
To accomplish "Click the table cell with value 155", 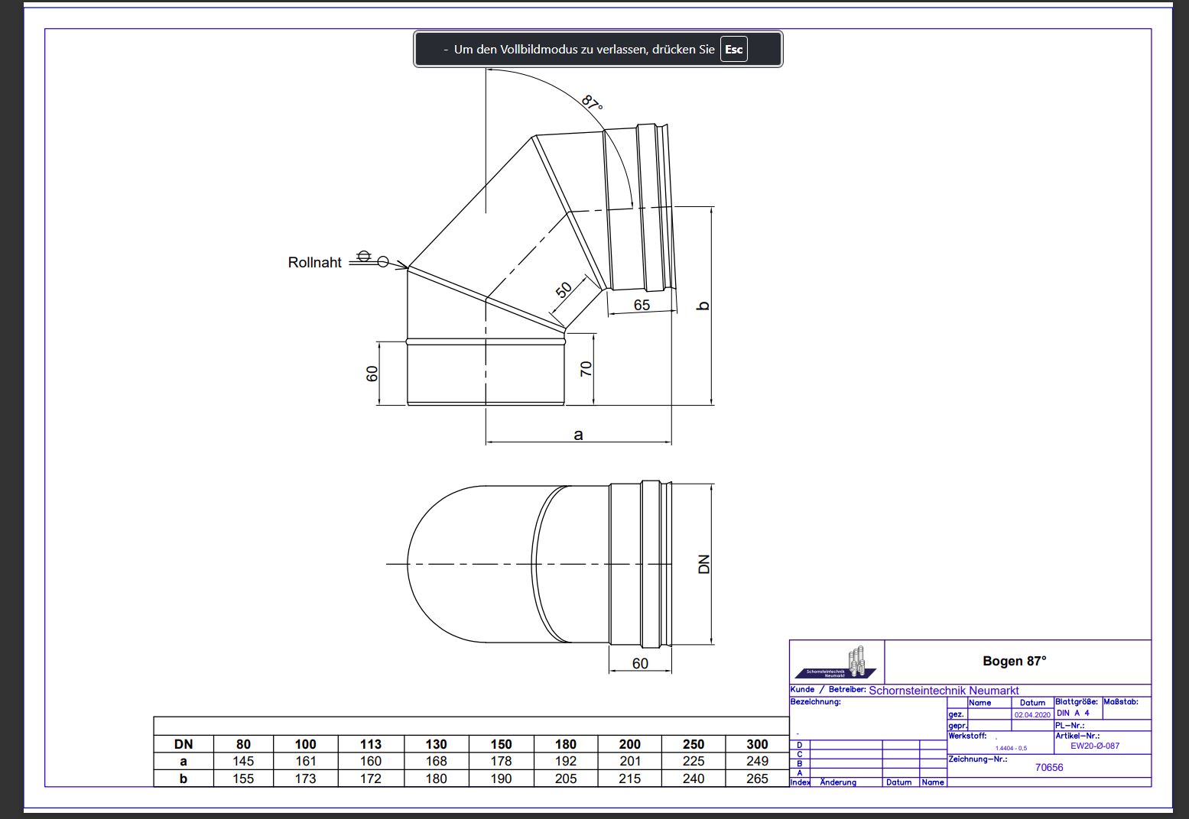I will (x=243, y=779).
